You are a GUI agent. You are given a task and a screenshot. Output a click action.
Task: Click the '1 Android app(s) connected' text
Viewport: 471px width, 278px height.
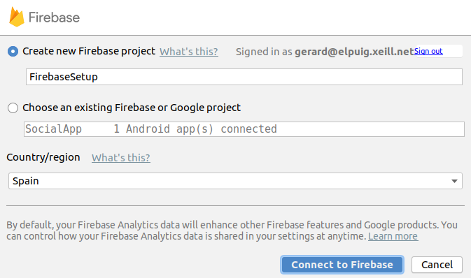195,129
